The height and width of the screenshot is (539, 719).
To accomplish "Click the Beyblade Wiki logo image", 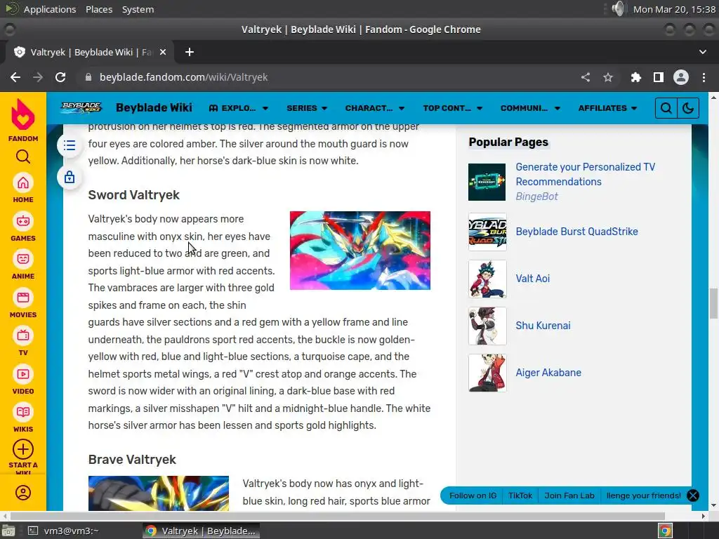I will click(81, 107).
